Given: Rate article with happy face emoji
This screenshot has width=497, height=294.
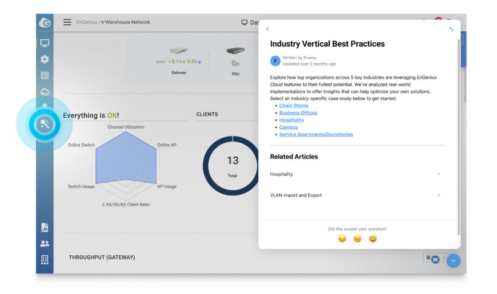Looking at the screenshot, I should (x=373, y=239).
